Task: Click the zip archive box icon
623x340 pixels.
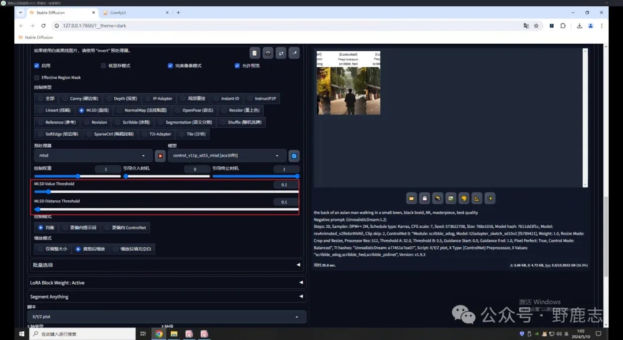Action: tap(438, 198)
